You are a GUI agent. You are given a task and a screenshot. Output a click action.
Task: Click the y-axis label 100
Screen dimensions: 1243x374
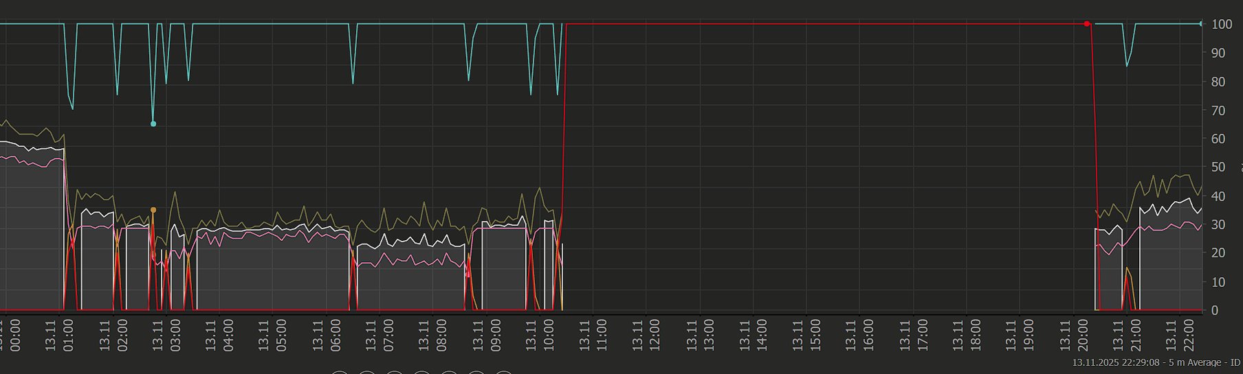[x=1222, y=24]
